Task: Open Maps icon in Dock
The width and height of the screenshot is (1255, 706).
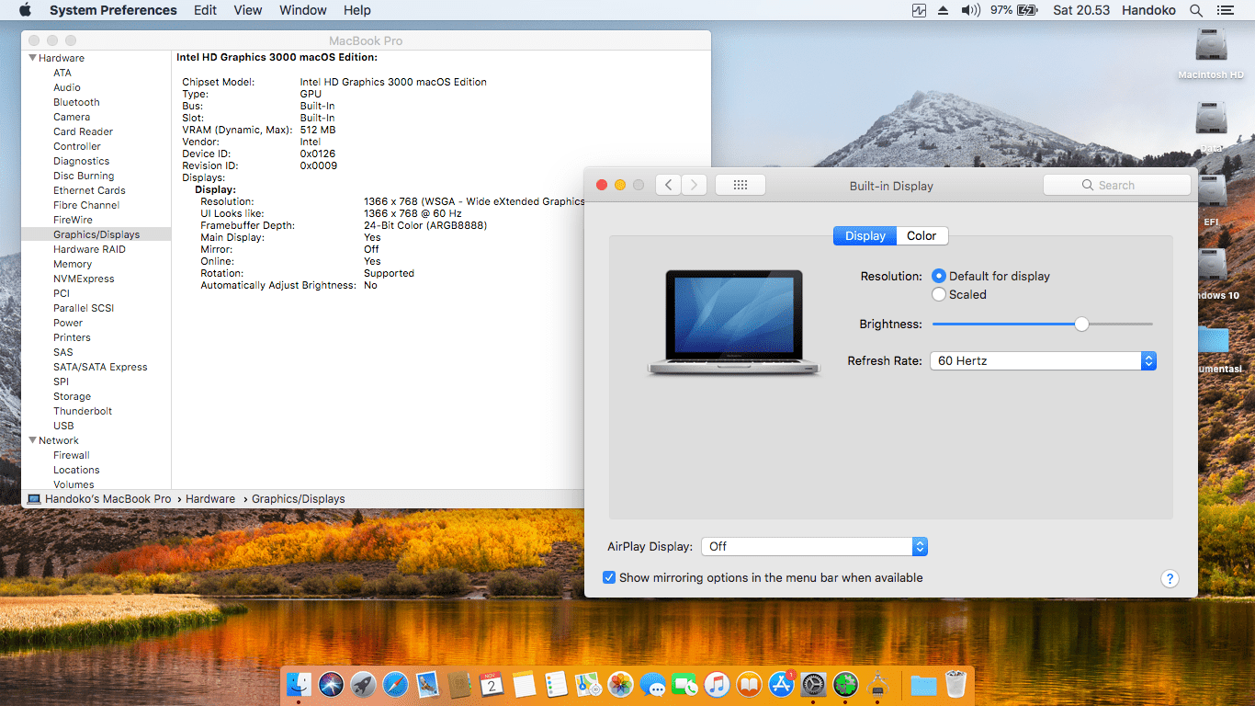Action: click(588, 684)
